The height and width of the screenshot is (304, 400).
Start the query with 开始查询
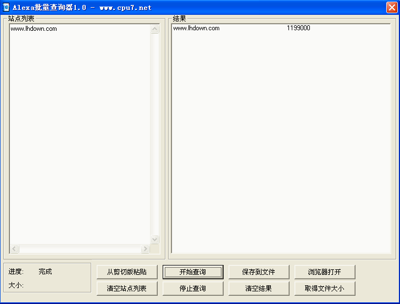click(193, 272)
